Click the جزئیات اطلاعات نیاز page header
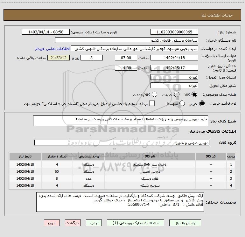The width and height of the screenshot is (245, 237). pos(217,15)
